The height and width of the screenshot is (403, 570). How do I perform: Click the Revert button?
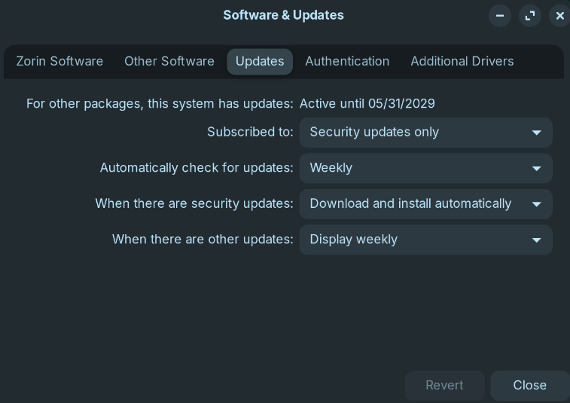point(444,385)
